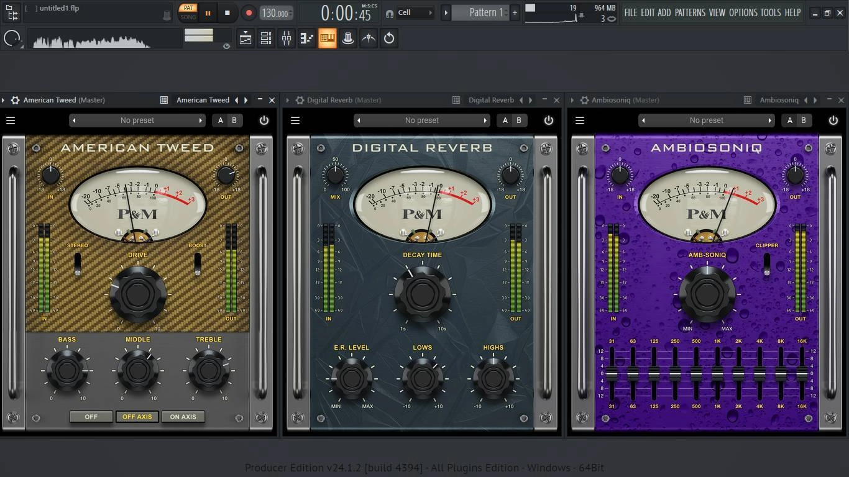Select OFF AXIS cabinet button

tap(137, 417)
